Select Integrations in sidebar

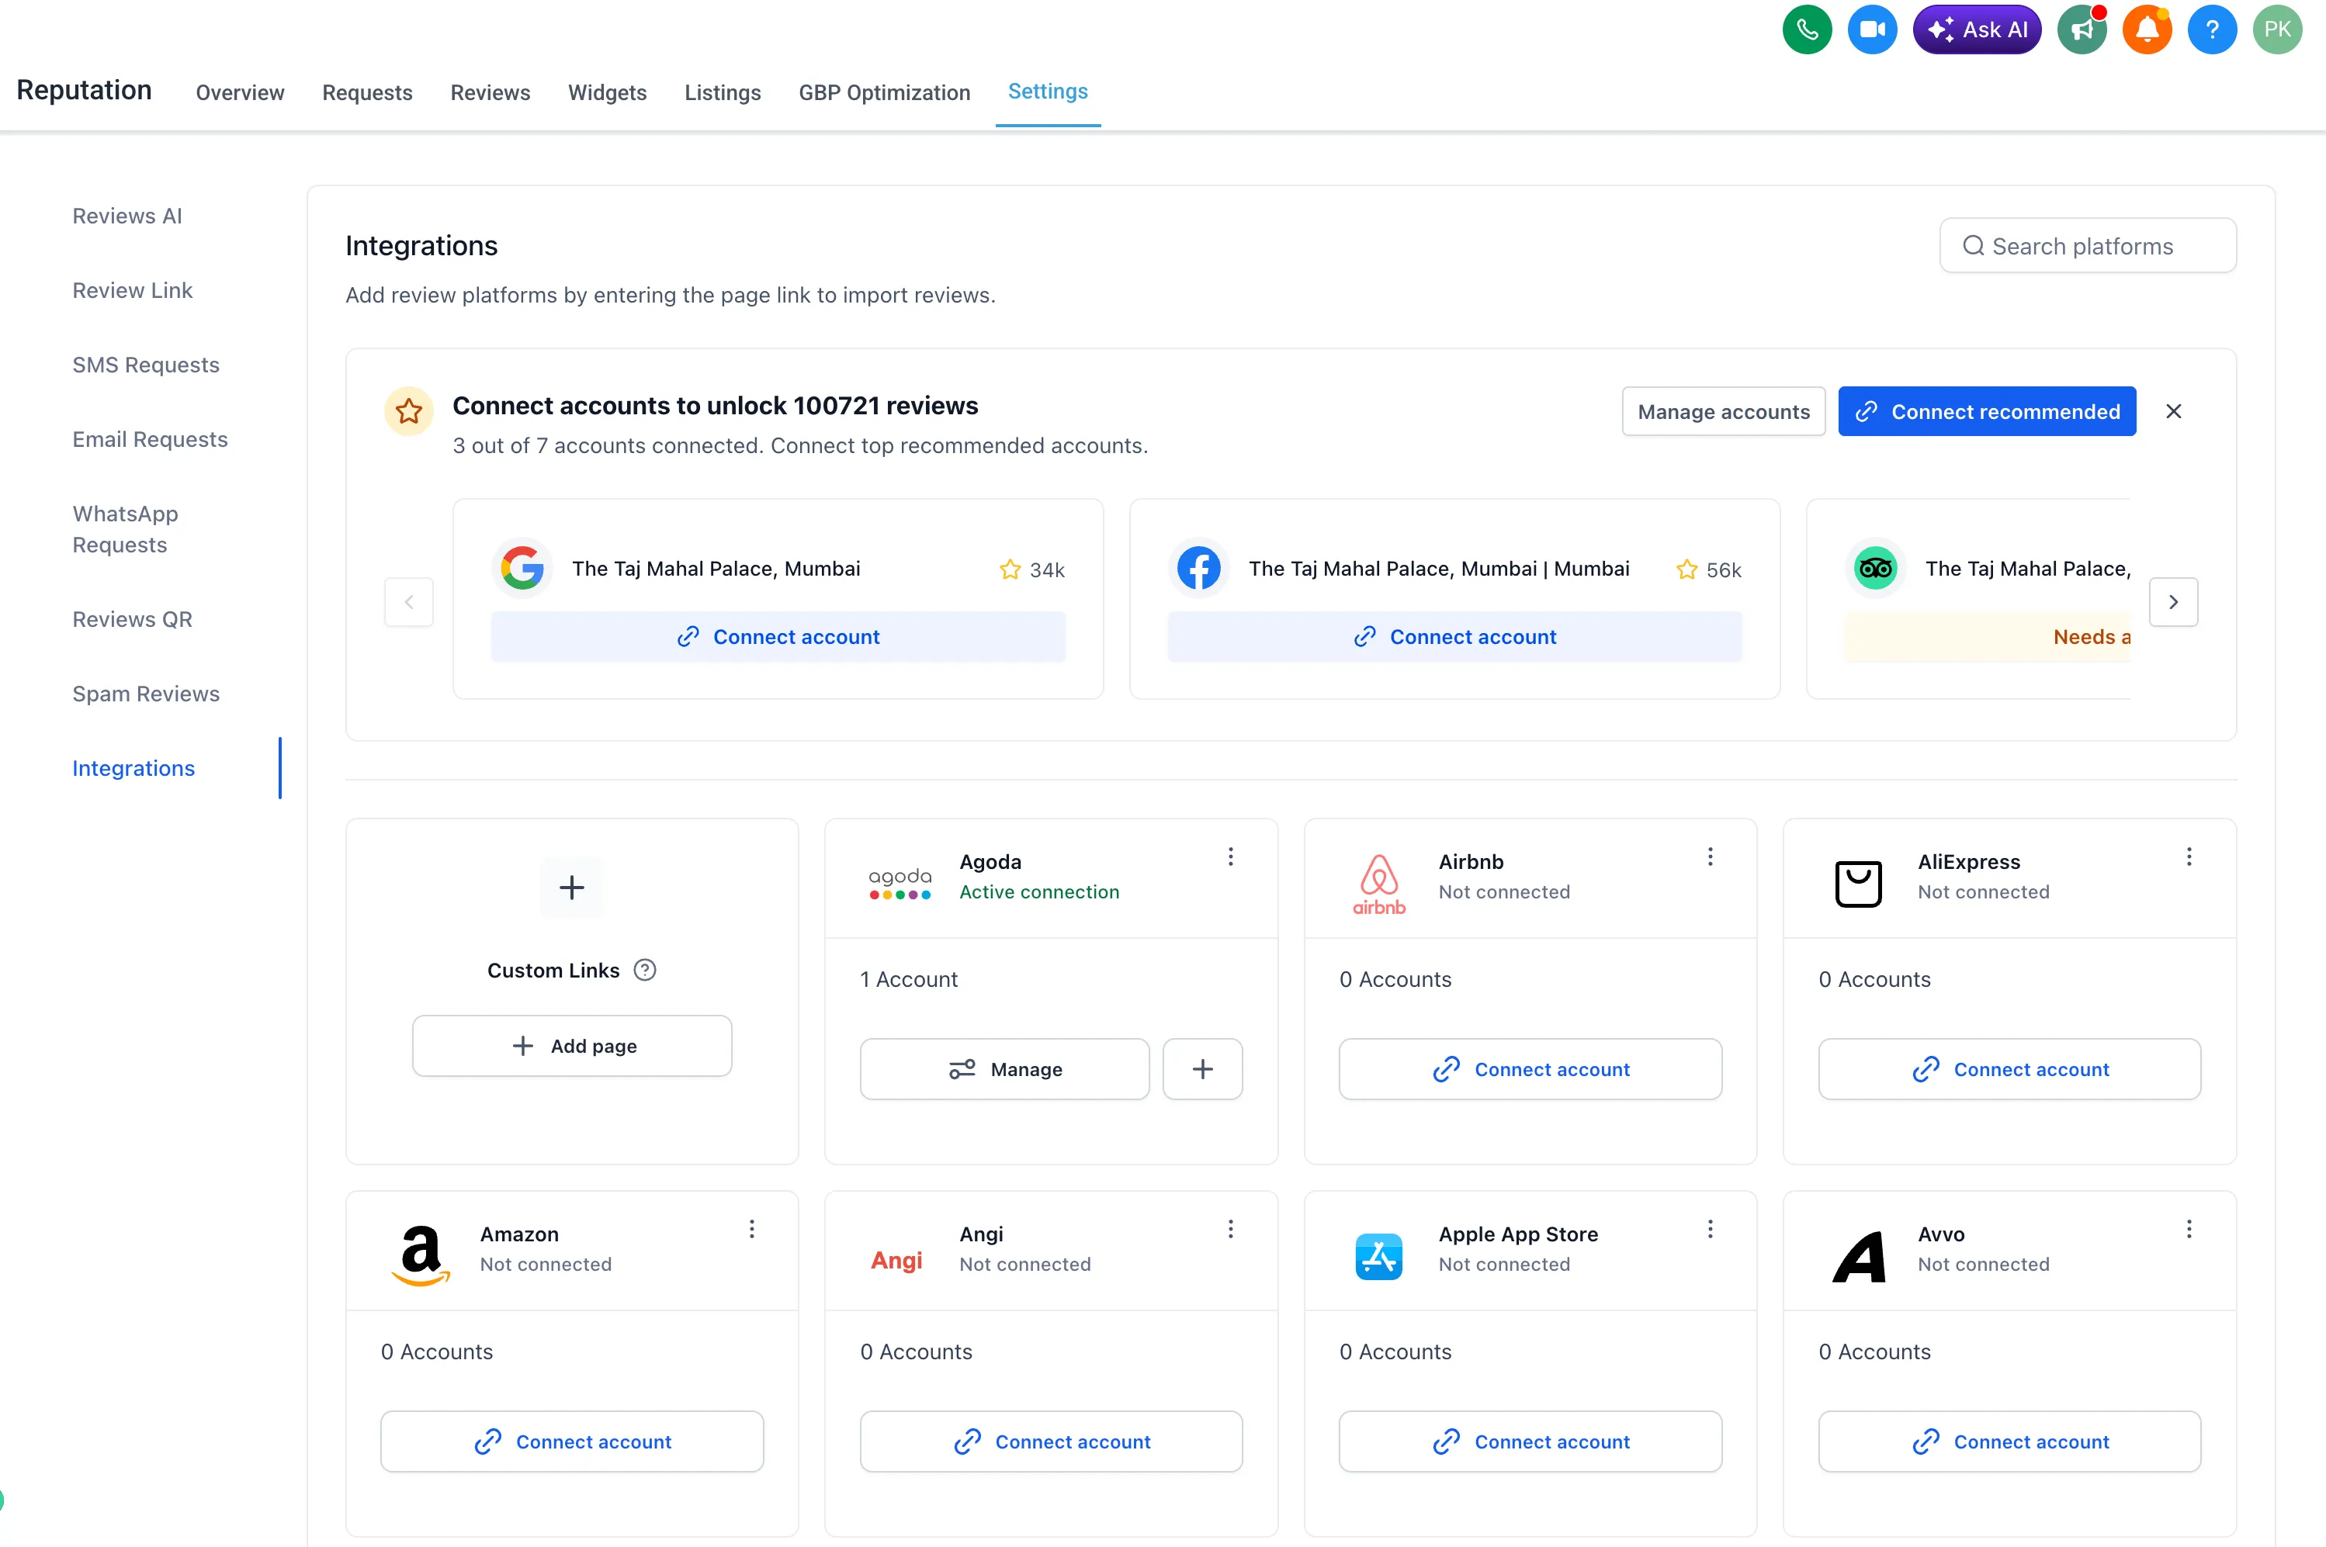[133, 767]
